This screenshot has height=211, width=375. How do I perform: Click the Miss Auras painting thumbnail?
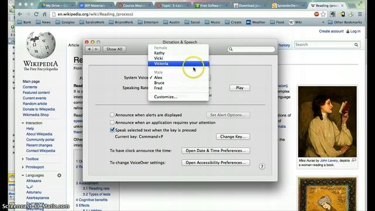[x=327, y=121]
